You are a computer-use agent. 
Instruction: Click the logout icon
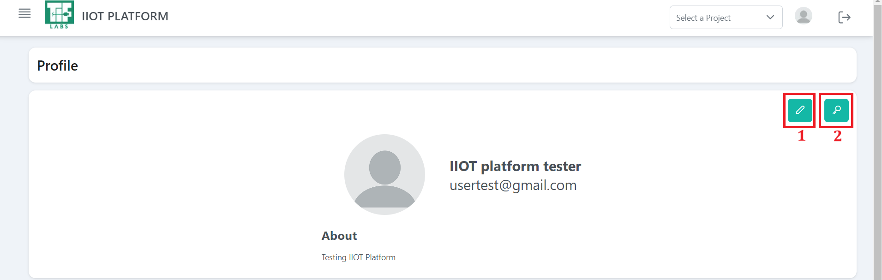pos(844,18)
